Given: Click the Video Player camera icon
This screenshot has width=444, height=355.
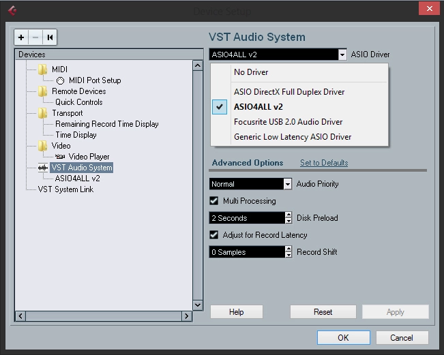Looking at the screenshot, I should 60,157.
